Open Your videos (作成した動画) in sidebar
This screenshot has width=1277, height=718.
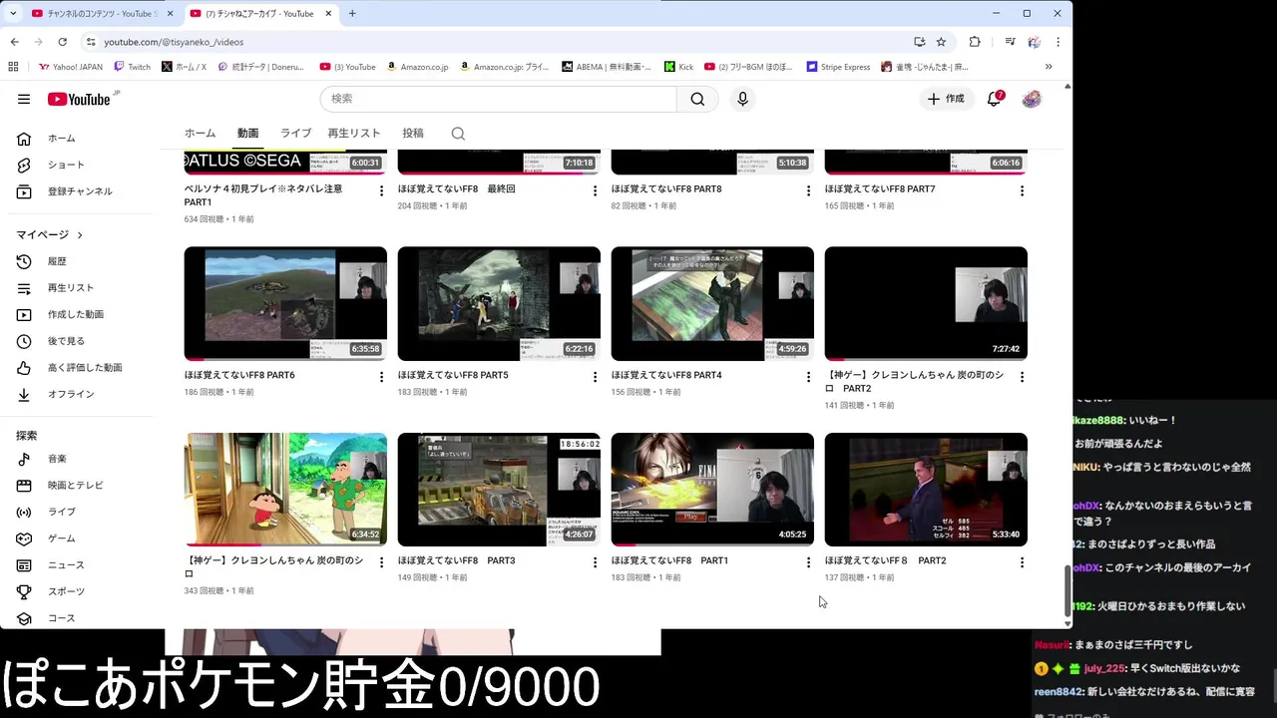[x=78, y=314]
